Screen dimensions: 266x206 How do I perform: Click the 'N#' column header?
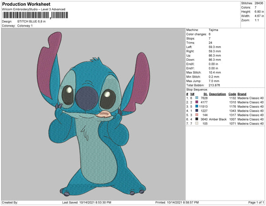[x=192, y=94]
